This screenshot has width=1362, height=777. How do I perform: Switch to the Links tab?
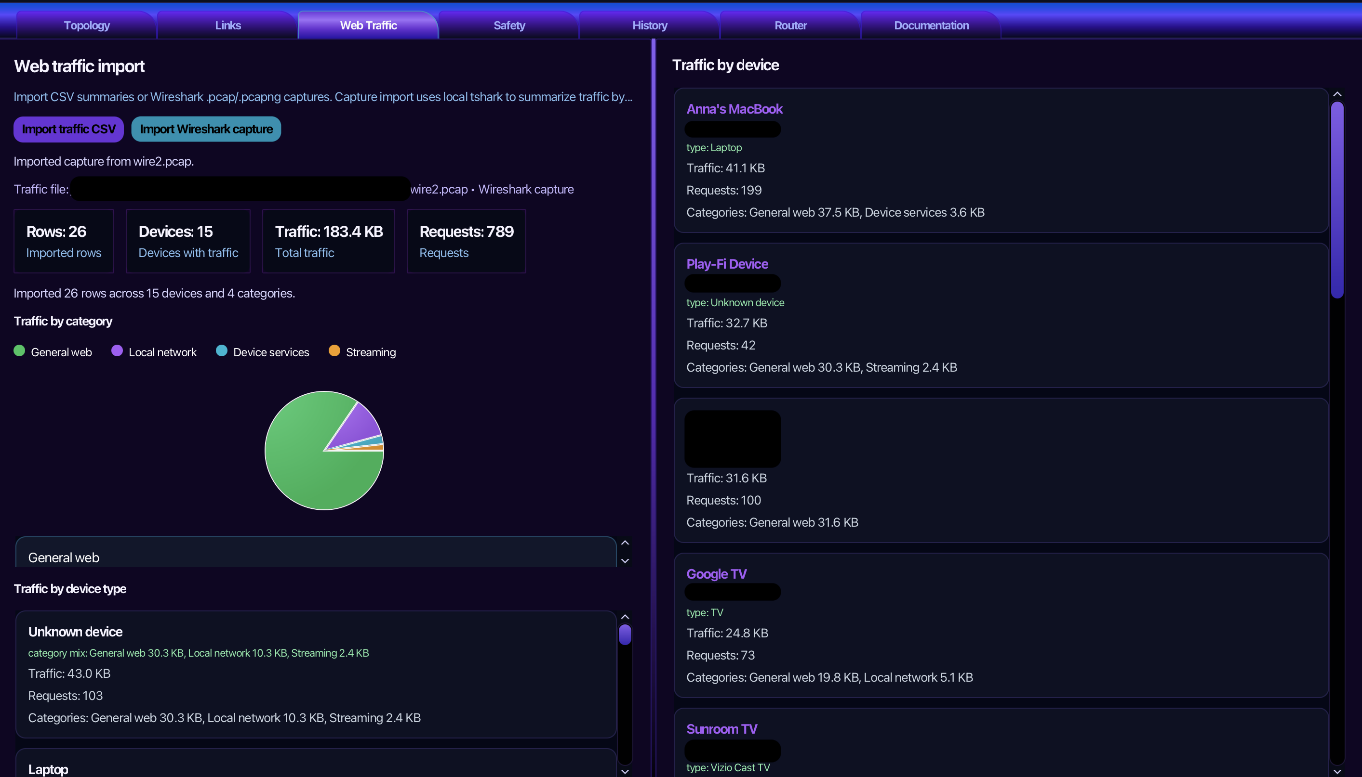pyautogui.click(x=227, y=25)
